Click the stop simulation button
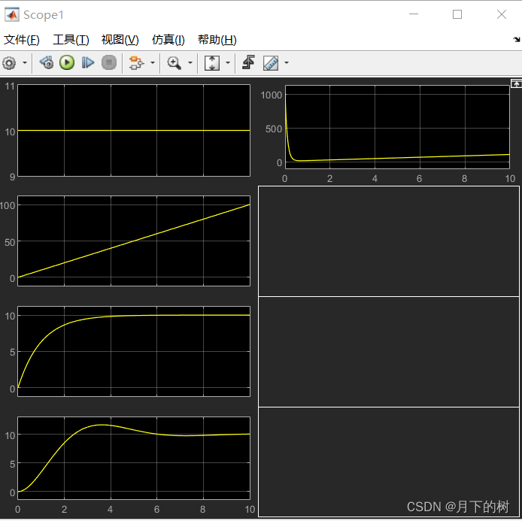 point(109,62)
